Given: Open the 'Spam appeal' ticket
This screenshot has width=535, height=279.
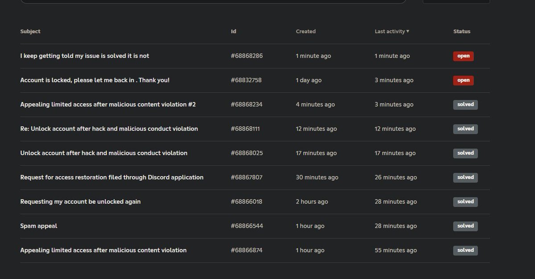Looking at the screenshot, I should point(39,226).
